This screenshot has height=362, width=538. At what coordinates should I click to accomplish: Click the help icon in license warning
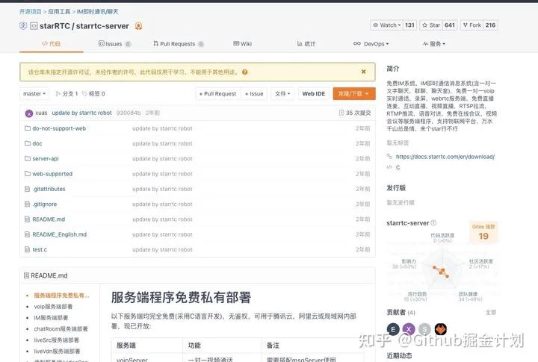(x=244, y=72)
